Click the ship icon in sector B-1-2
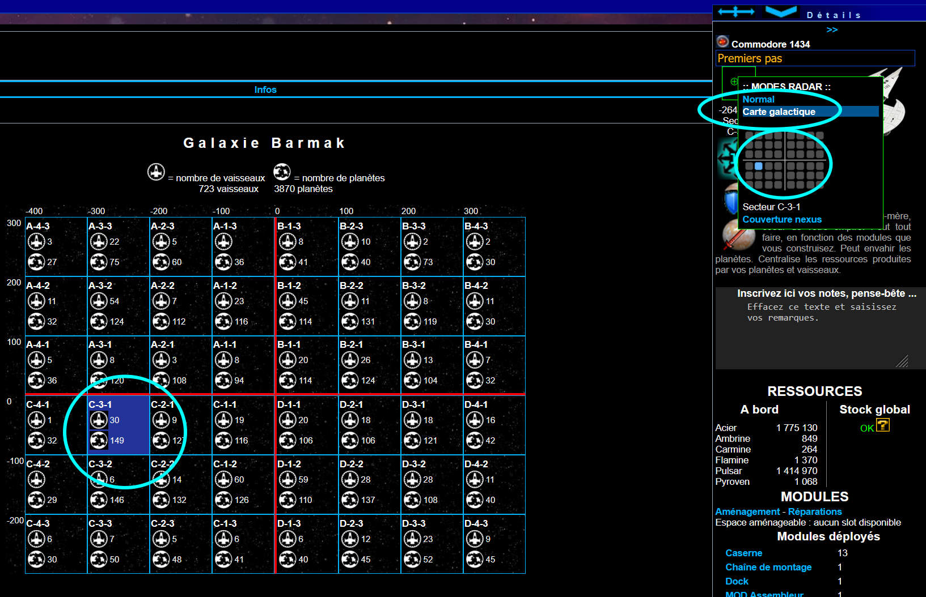 (x=287, y=301)
